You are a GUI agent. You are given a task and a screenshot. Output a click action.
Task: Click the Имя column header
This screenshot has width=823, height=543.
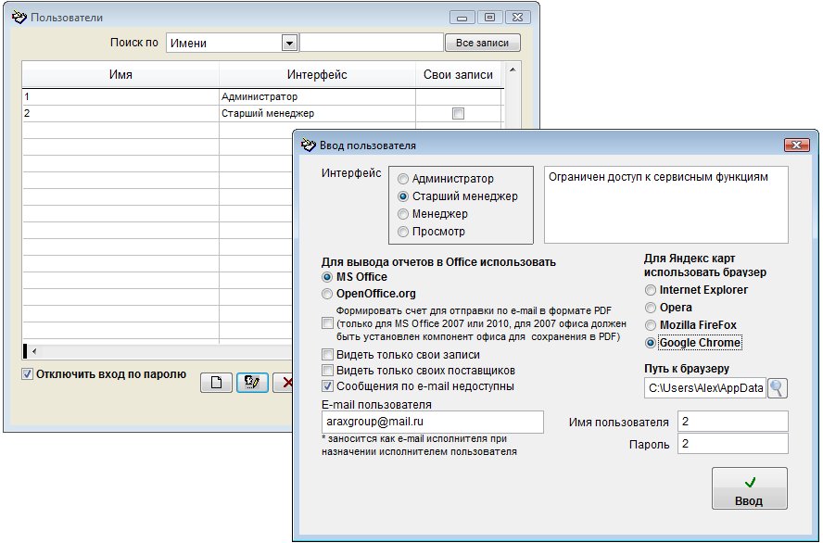(120, 75)
